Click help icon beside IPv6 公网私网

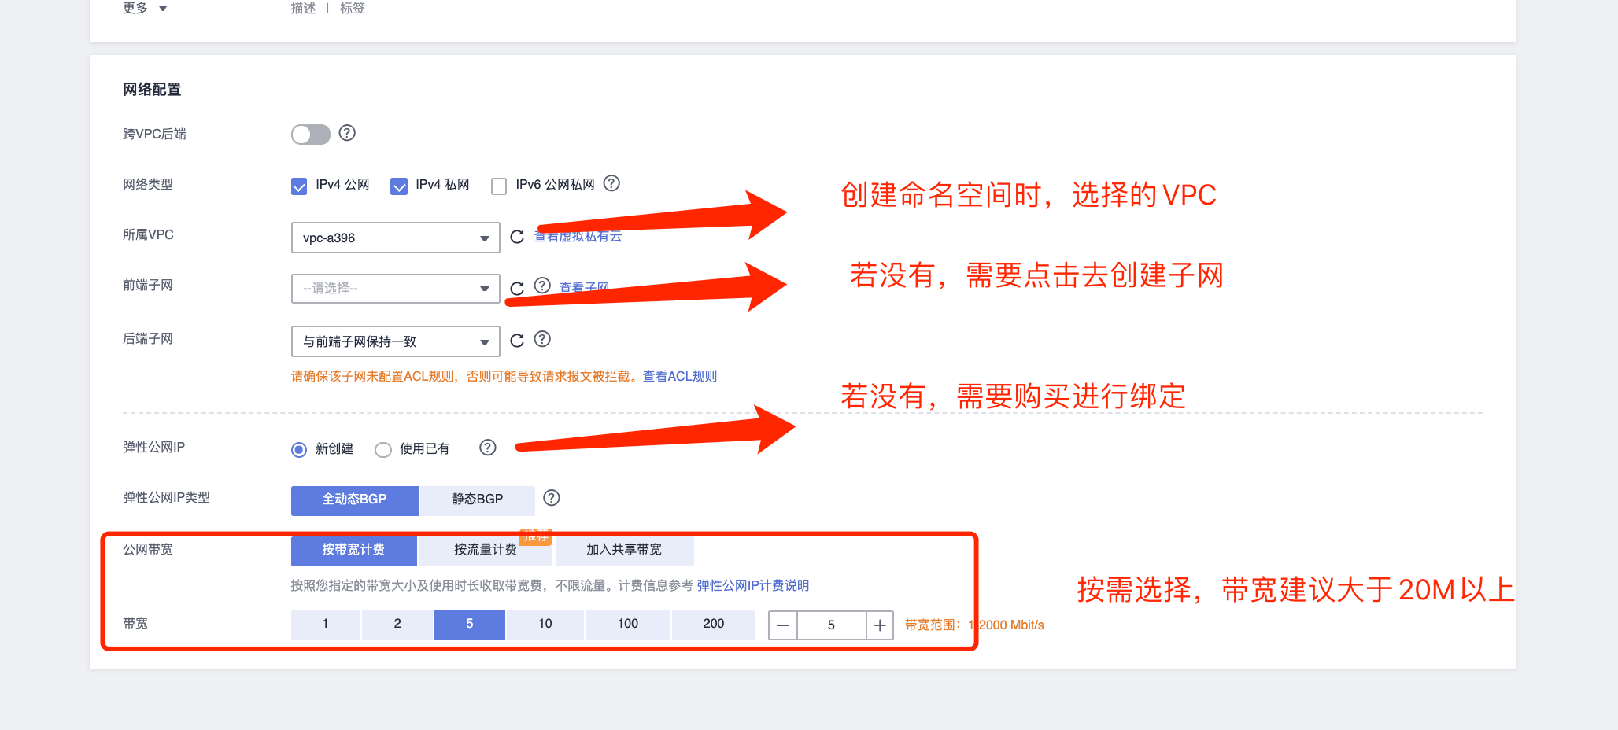tap(611, 183)
